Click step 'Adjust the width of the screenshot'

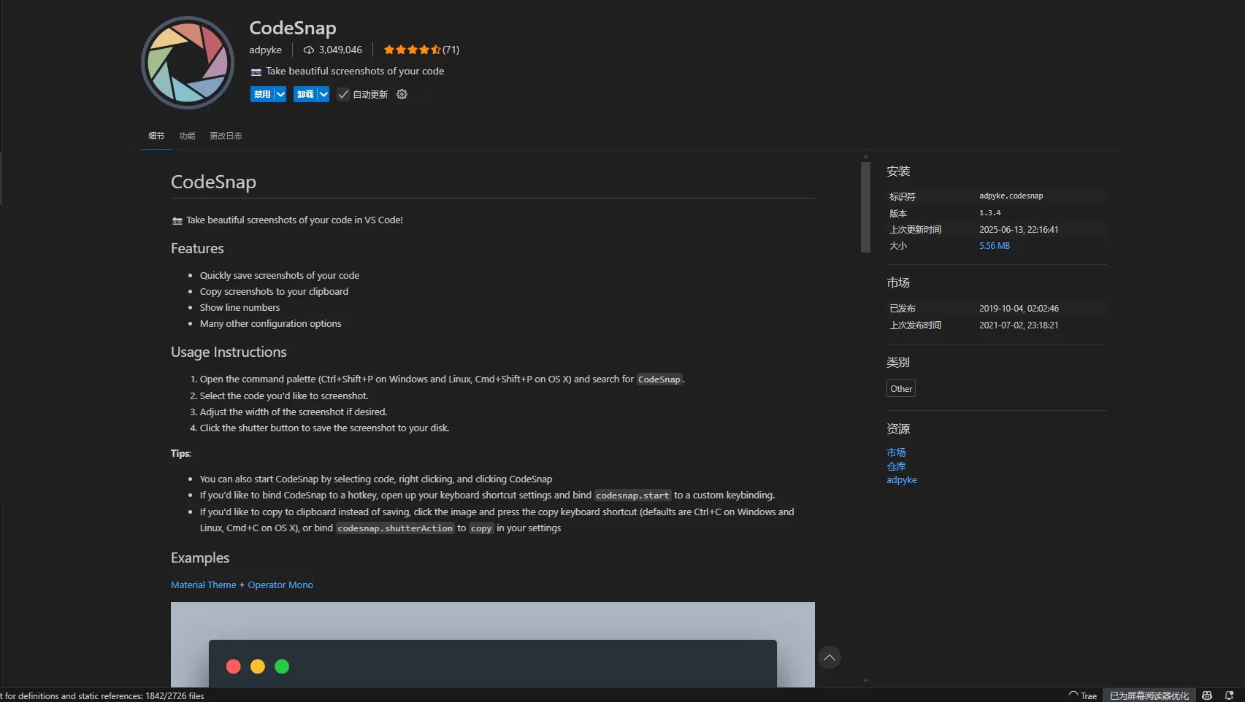pos(294,412)
